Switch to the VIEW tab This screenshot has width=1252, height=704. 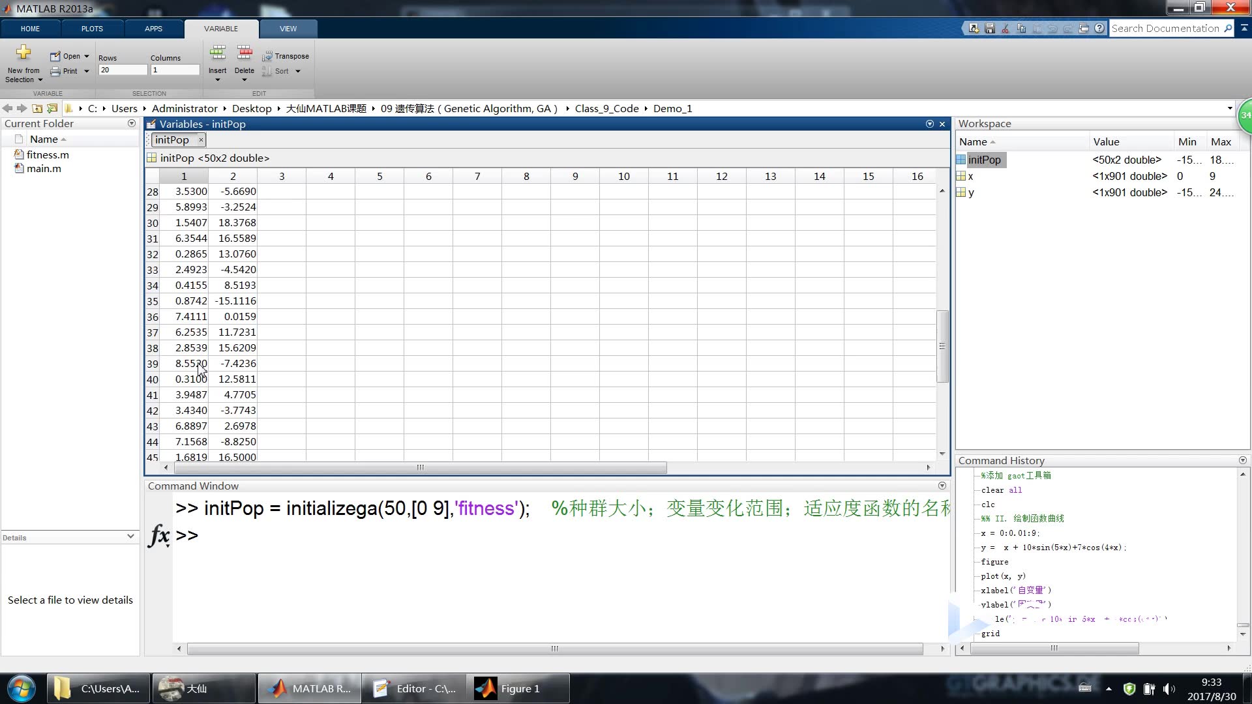(288, 29)
